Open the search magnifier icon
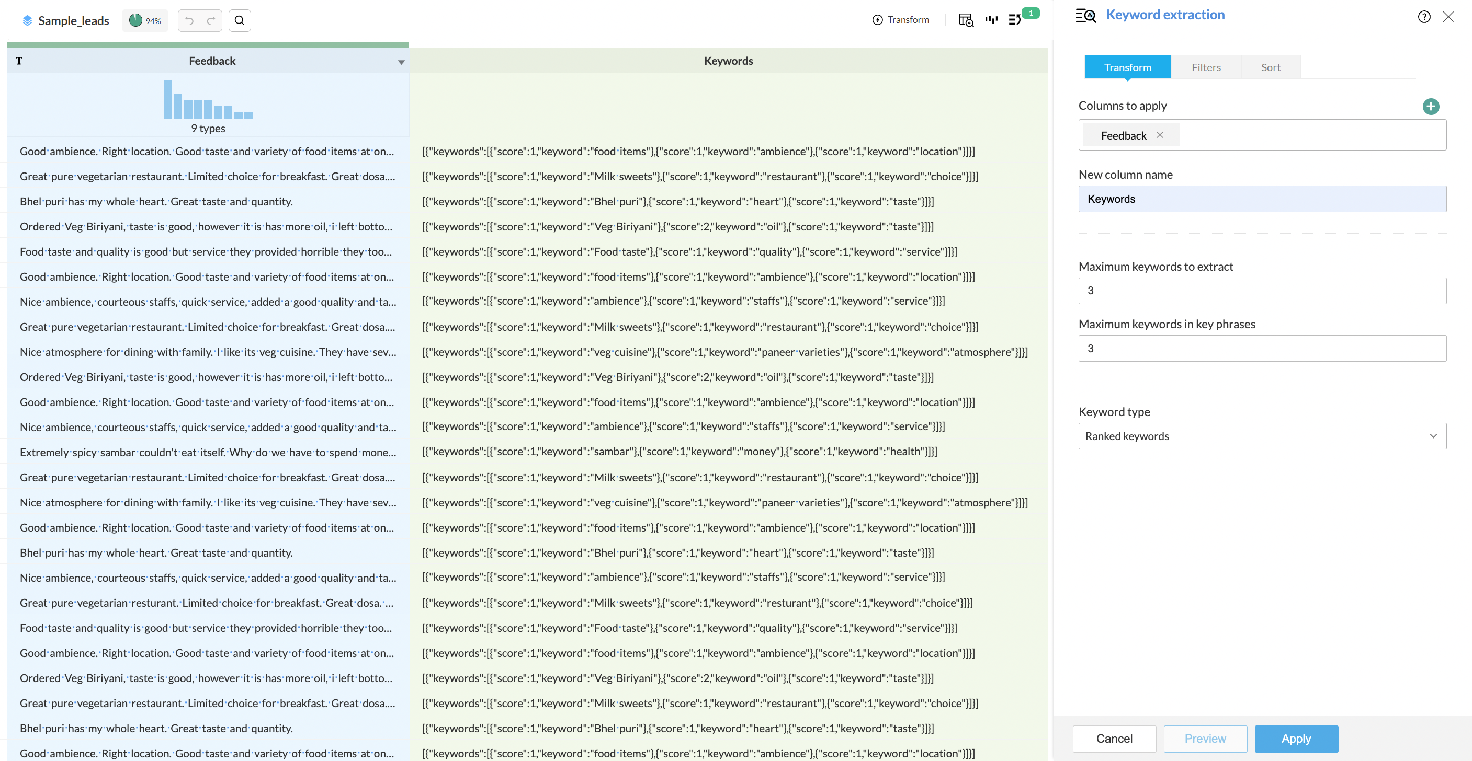Screen dimensions: 1472x761 click(x=240, y=20)
